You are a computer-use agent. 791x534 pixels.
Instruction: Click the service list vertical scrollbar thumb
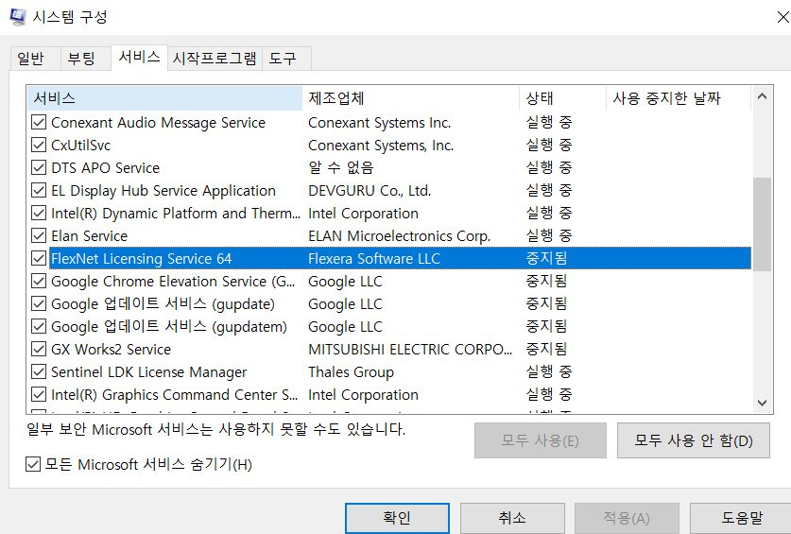[x=763, y=224]
